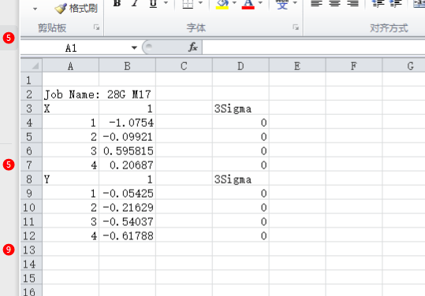Open the borders dropdown arrow
The width and height of the screenshot is (425, 296).
(x=200, y=3)
